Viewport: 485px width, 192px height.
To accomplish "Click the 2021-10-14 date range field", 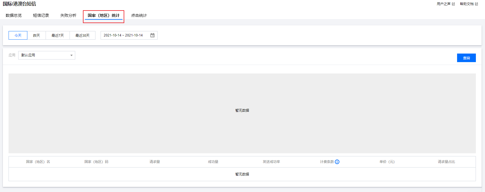I will pos(123,35).
